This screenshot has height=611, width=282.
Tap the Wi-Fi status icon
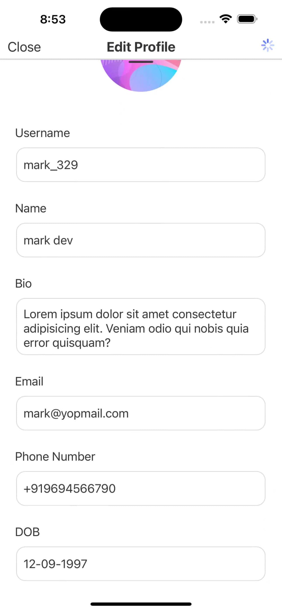[226, 19]
